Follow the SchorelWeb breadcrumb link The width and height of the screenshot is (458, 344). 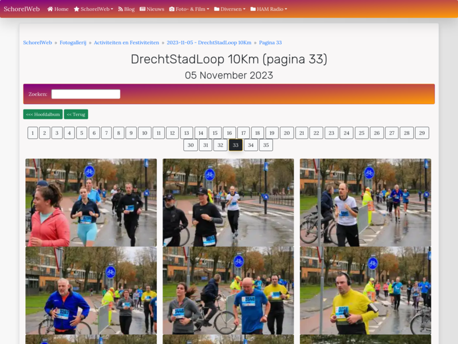pyautogui.click(x=37, y=42)
